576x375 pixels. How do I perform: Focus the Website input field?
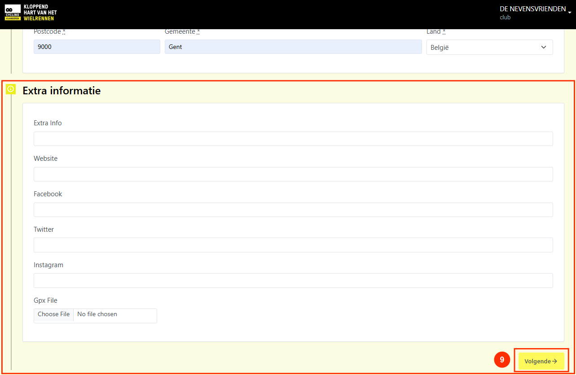pos(293,174)
